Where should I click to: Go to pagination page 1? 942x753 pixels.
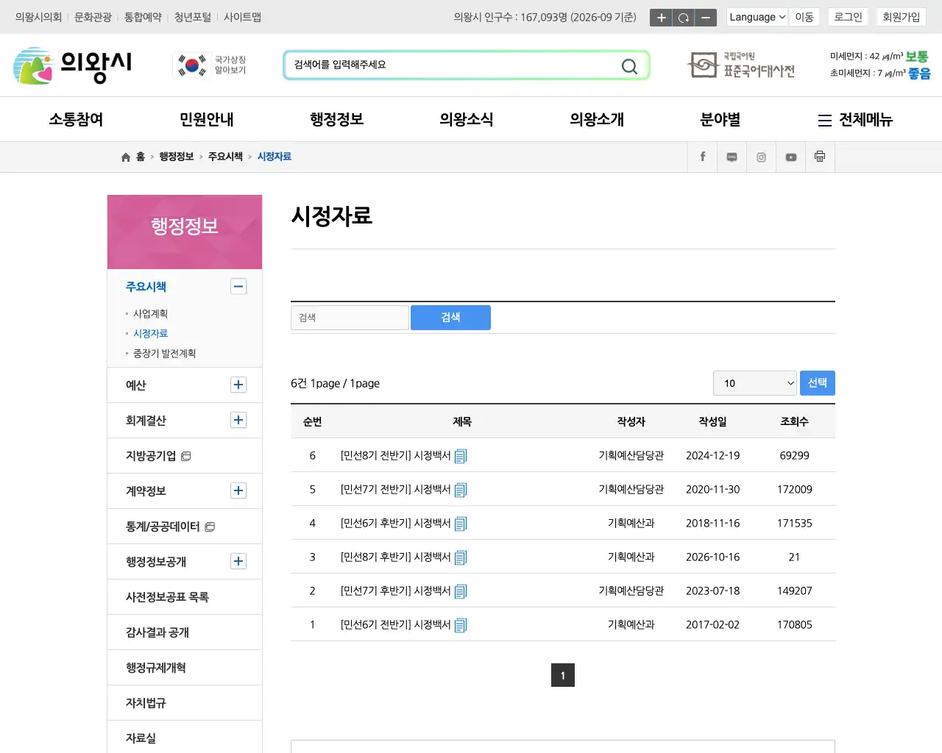coord(563,675)
